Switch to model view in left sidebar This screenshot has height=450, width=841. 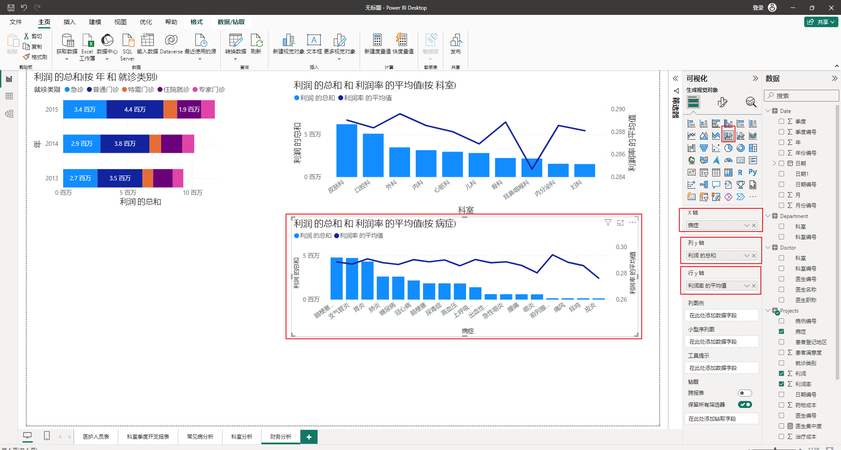coord(9,114)
